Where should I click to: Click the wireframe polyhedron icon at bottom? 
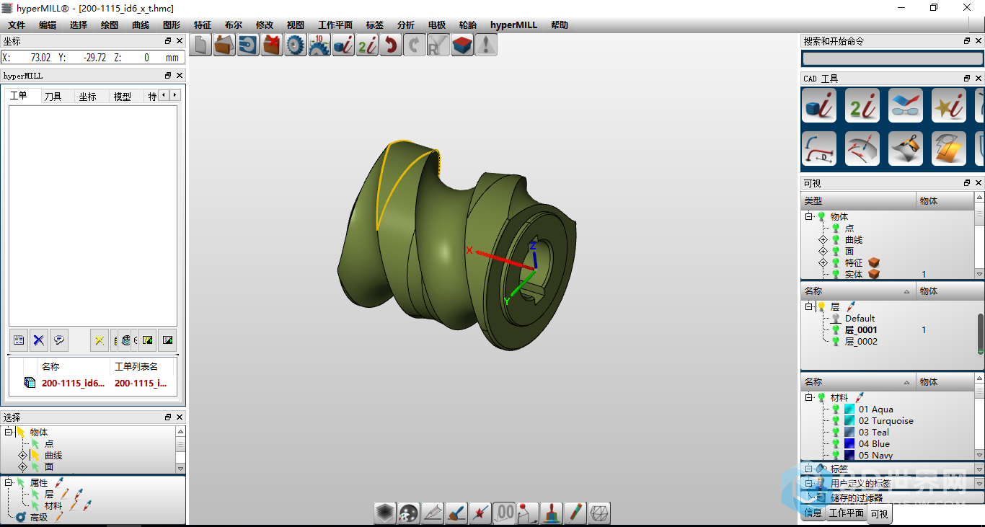(x=599, y=513)
